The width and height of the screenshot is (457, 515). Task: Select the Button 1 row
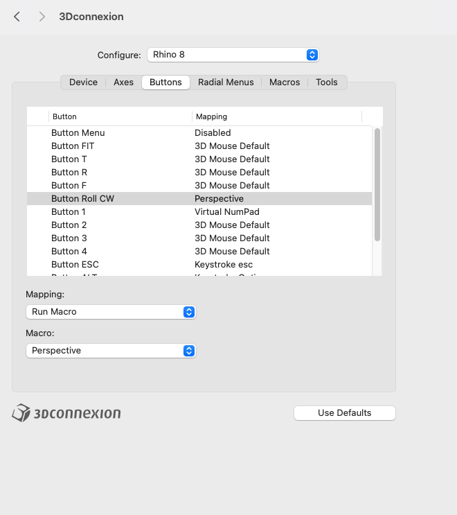point(199,211)
